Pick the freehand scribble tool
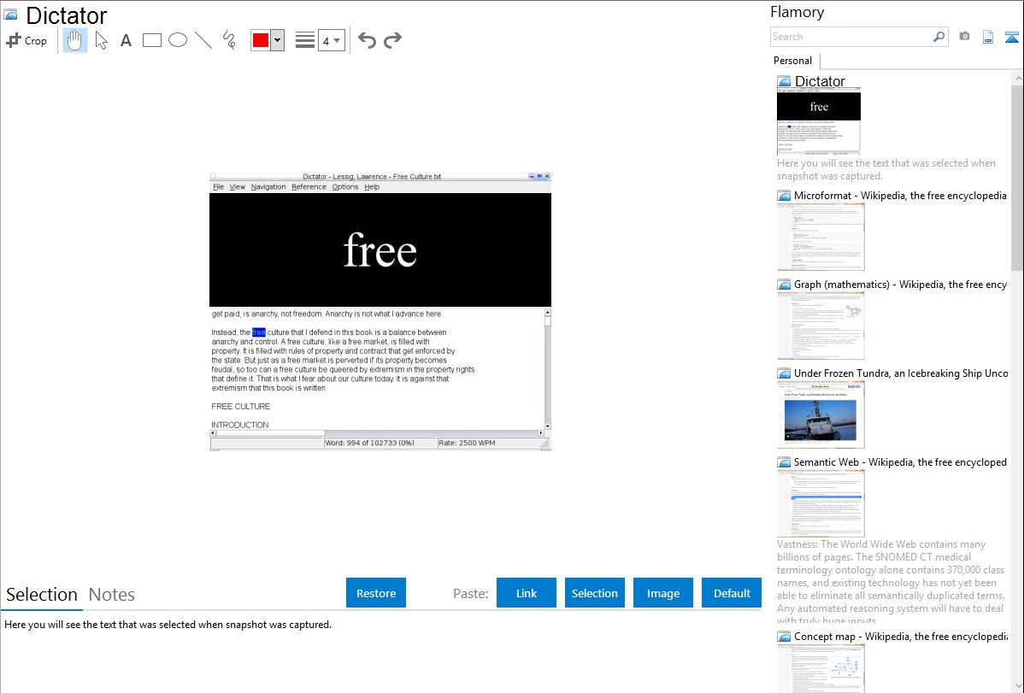The image size is (1024, 693). click(x=229, y=40)
